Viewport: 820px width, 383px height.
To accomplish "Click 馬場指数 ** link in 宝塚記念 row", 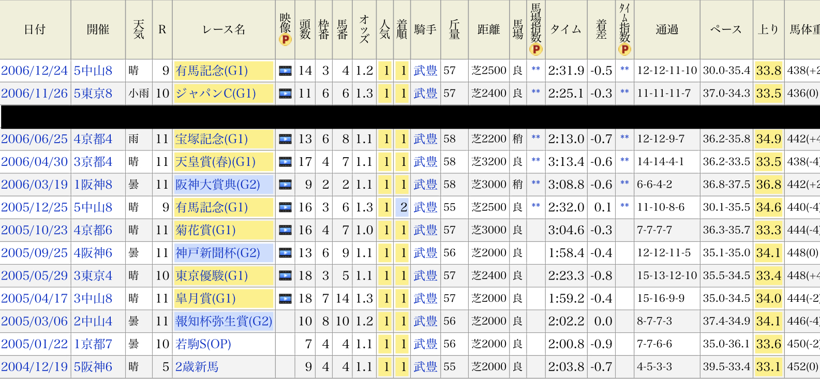I will pos(536,139).
